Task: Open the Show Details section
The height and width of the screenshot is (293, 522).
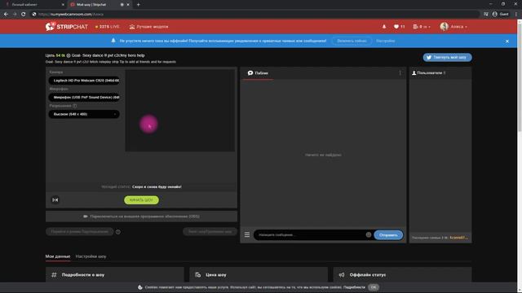Action: [115, 275]
